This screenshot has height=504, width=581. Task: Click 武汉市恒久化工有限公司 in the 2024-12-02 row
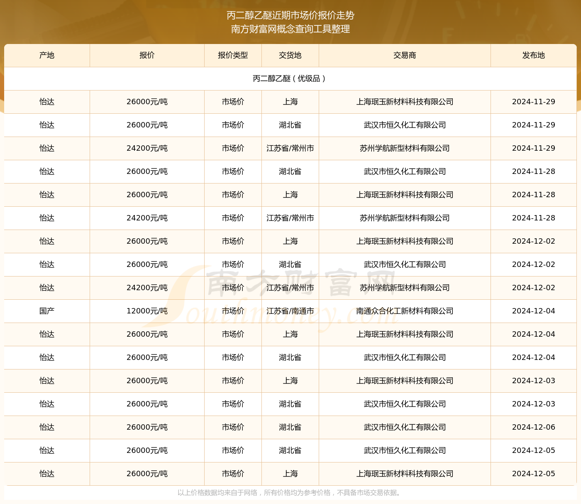405,264
